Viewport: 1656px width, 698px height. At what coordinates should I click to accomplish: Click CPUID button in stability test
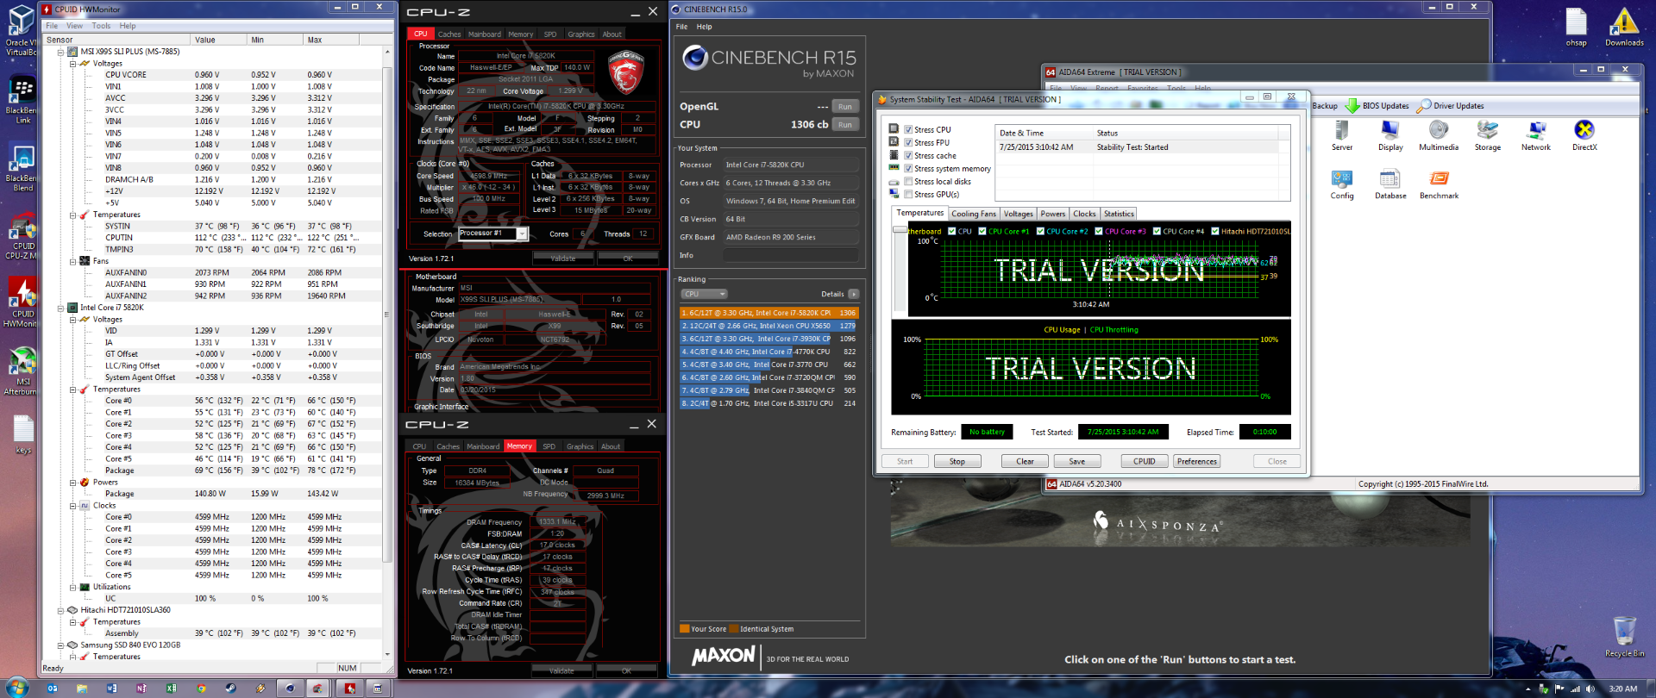tap(1145, 462)
